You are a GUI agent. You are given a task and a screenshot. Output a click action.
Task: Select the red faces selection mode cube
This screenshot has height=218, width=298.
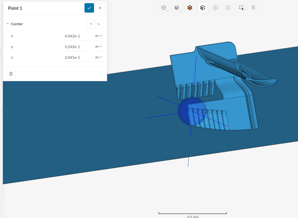click(190, 8)
